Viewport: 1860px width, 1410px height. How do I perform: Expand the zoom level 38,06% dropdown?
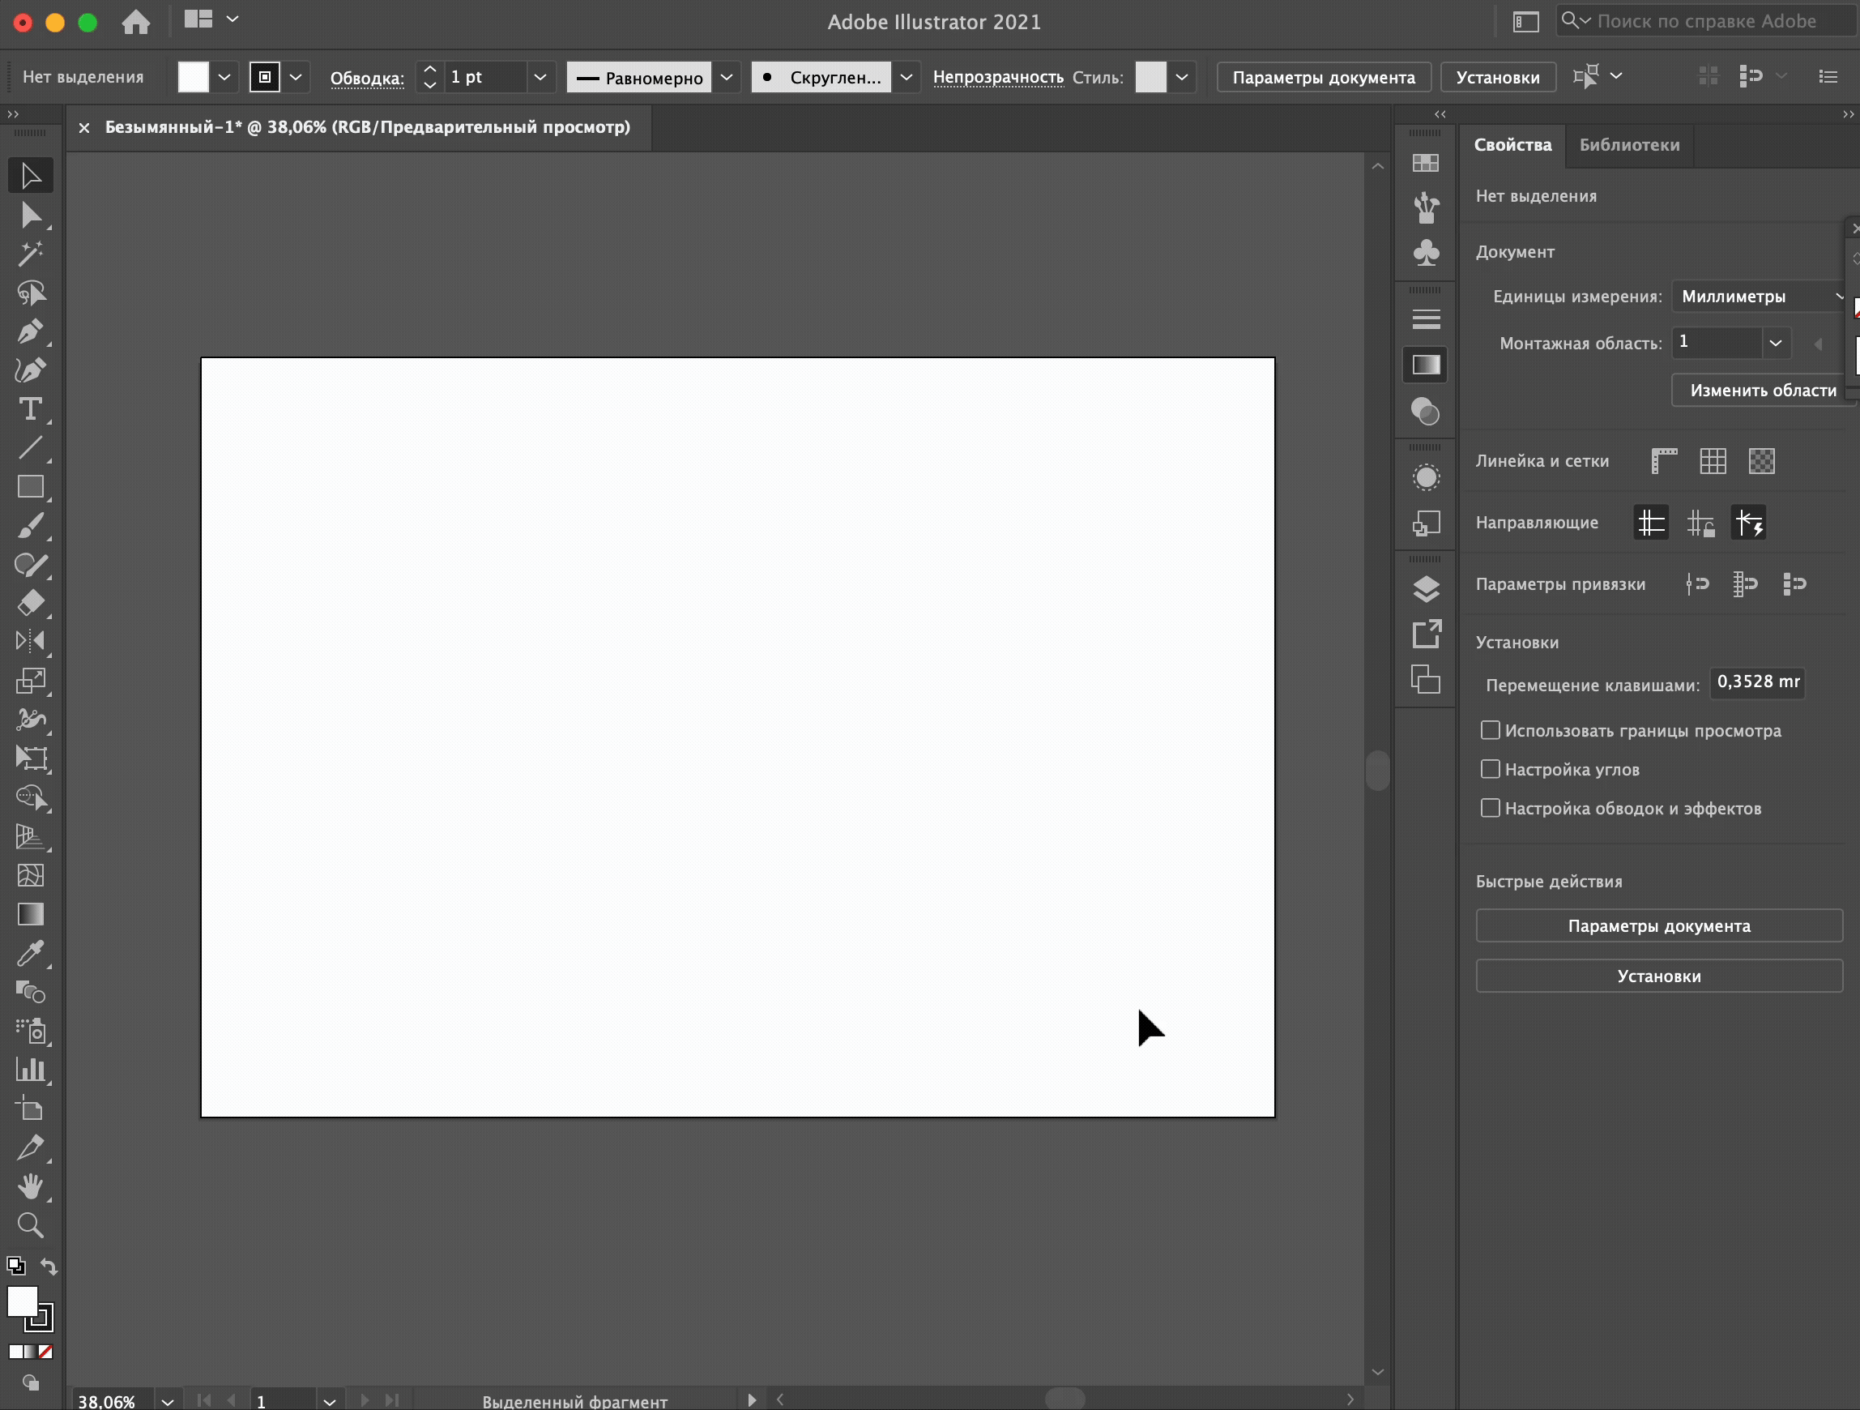click(168, 1402)
